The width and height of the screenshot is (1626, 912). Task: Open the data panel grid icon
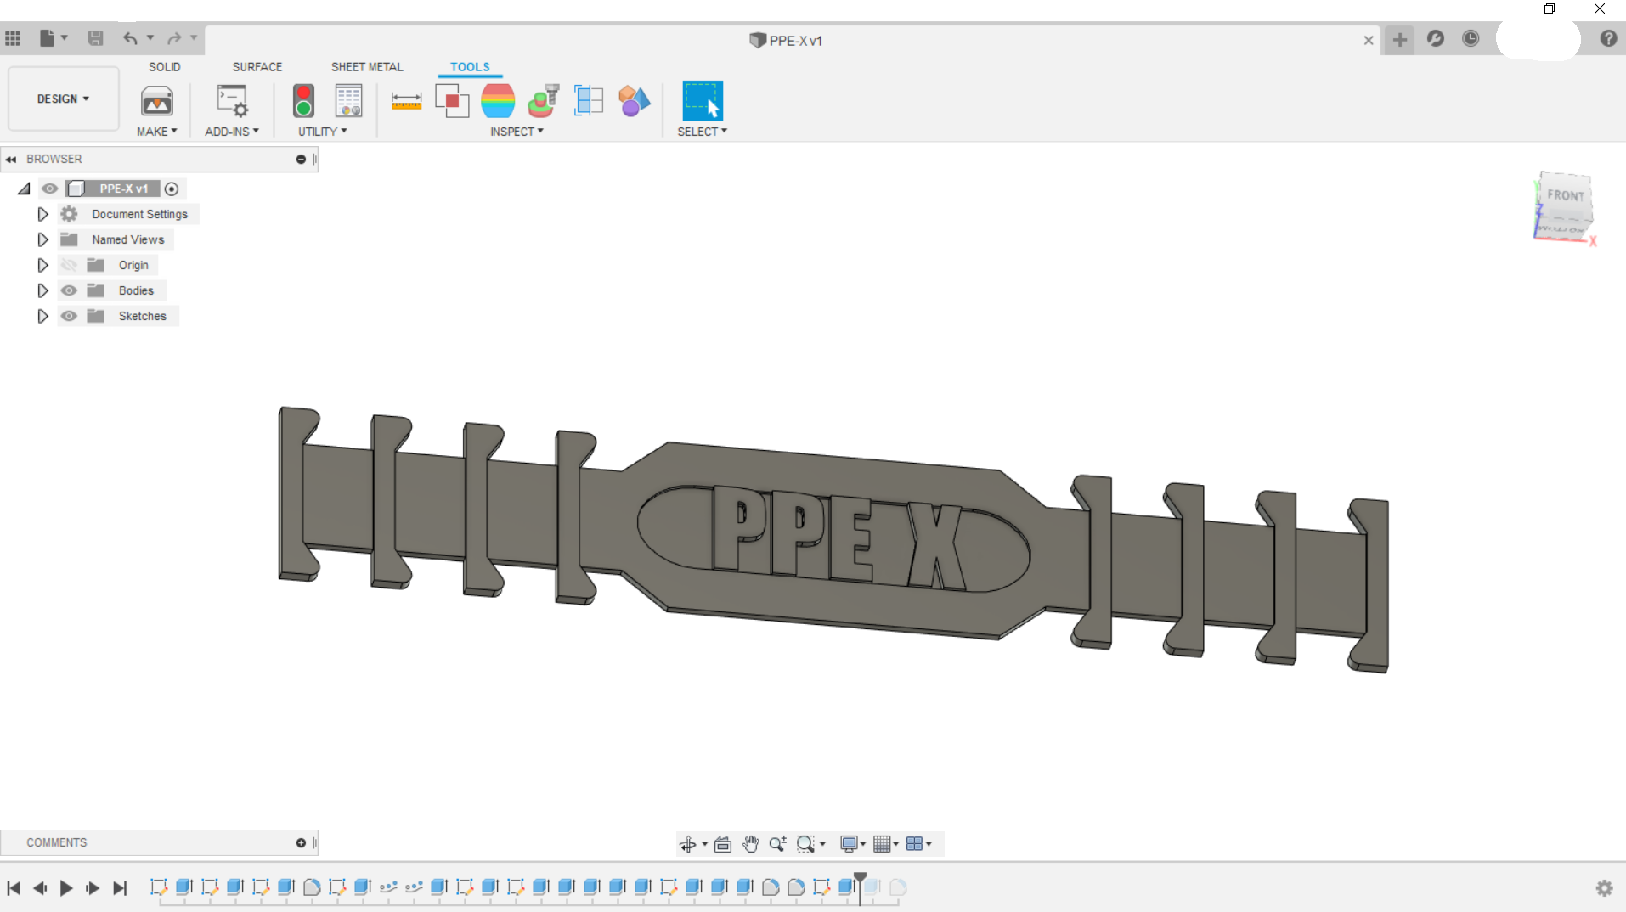[13, 38]
